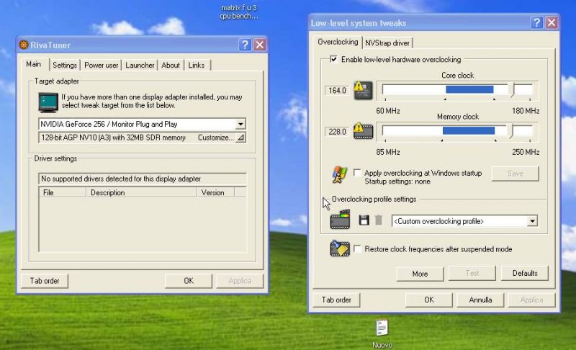Enable Apply overclocking at Windows startup
Screen dimensions: 576x350
(x=357, y=173)
